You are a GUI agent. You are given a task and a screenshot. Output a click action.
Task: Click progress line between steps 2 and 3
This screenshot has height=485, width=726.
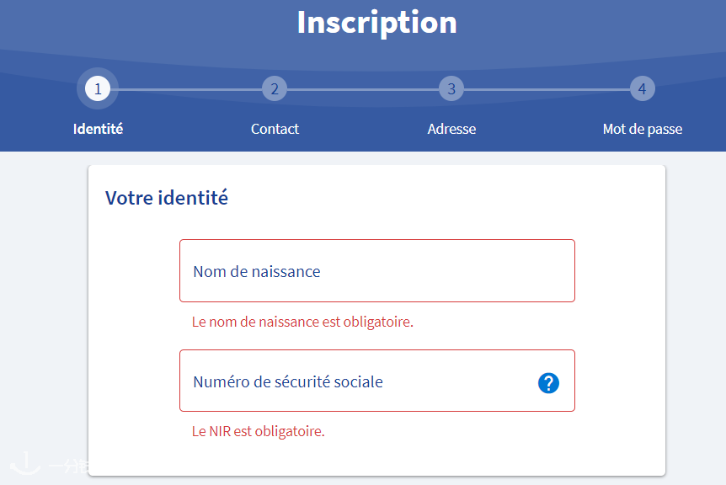coord(363,89)
